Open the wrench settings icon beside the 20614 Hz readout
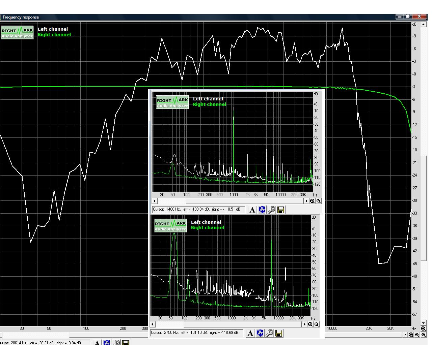432x345 pixels. coord(116,343)
